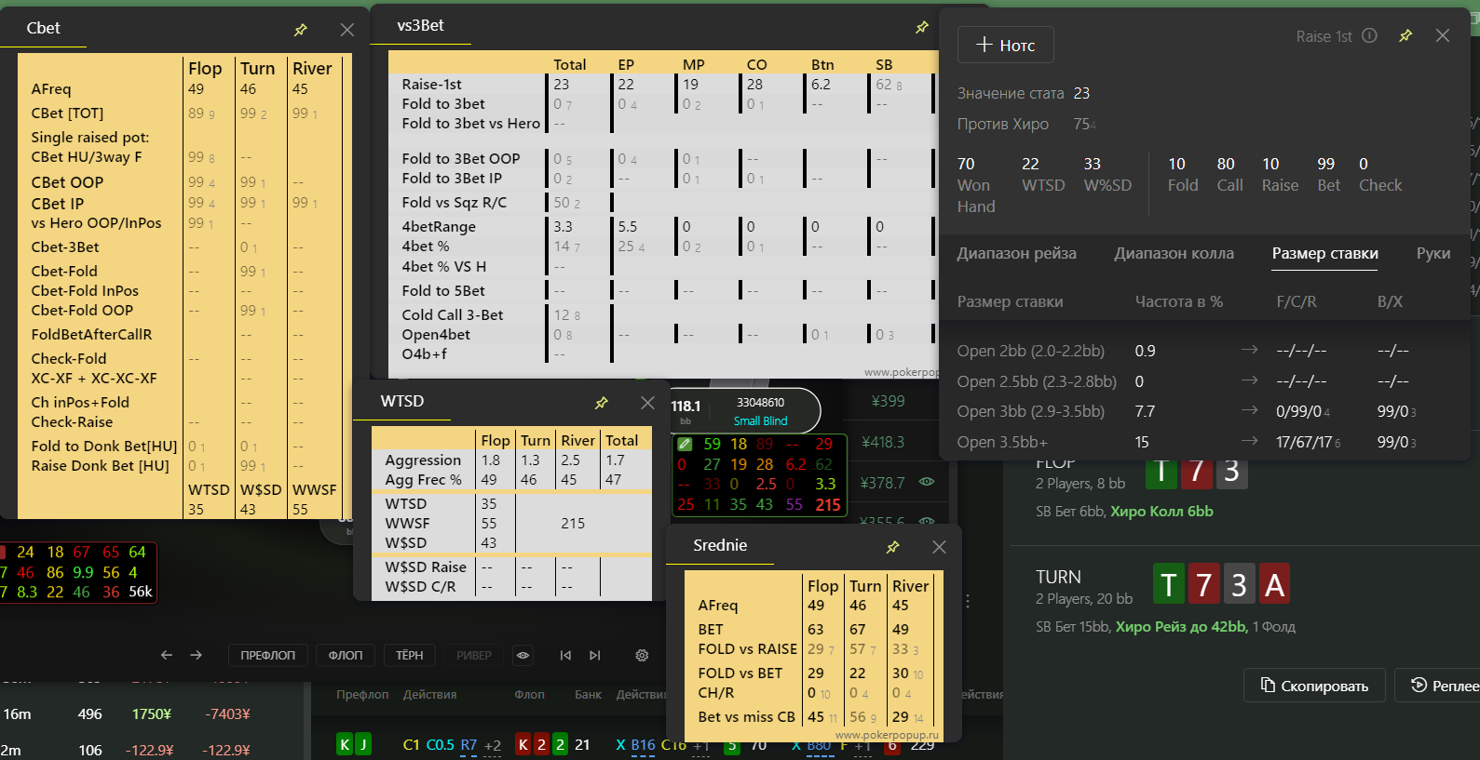
Task: Close the Cbet popup
Action: pos(347,30)
